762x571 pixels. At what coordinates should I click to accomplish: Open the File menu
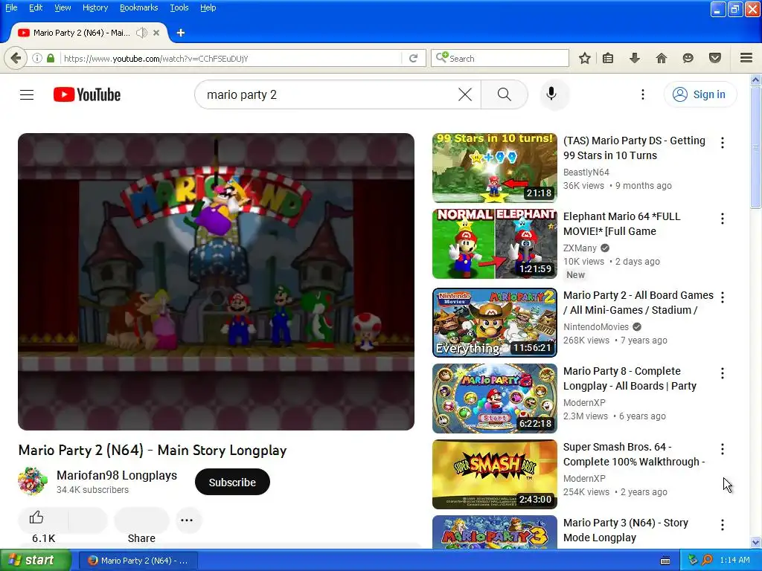point(11,7)
